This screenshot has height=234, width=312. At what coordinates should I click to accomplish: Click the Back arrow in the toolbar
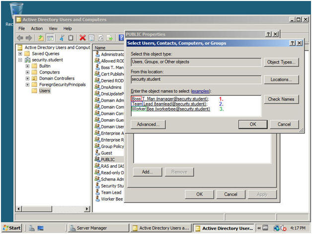[20, 38]
